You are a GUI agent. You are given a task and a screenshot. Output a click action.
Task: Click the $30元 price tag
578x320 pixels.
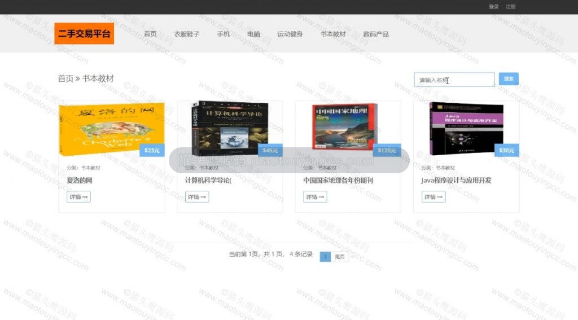point(506,151)
